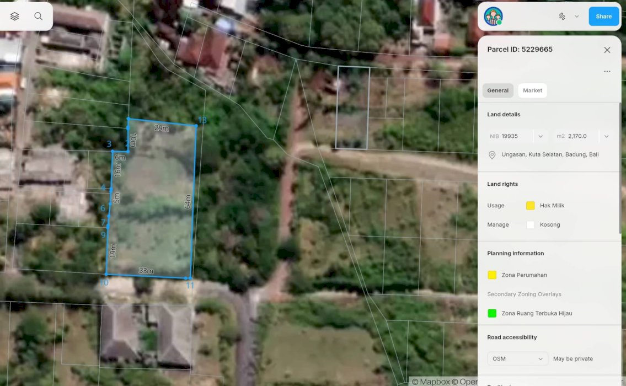Click the green Zona Ruang Terbuka Hijau swatch
The height and width of the screenshot is (386, 626).
pos(492,313)
